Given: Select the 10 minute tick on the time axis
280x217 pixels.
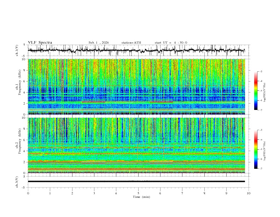Looking at the screenshot, I should click(x=249, y=193).
